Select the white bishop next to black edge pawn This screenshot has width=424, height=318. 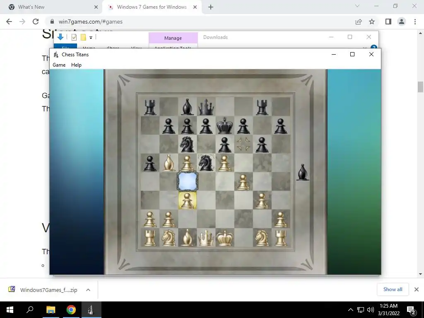pos(169,162)
